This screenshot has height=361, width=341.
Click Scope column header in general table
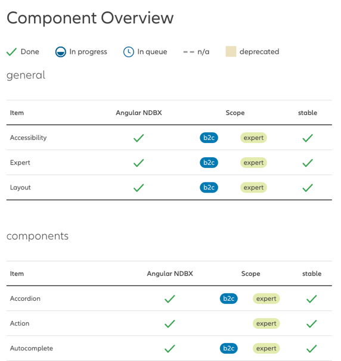click(x=235, y=113)
